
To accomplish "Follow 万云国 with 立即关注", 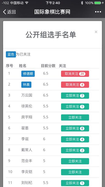I will [75, 96].
